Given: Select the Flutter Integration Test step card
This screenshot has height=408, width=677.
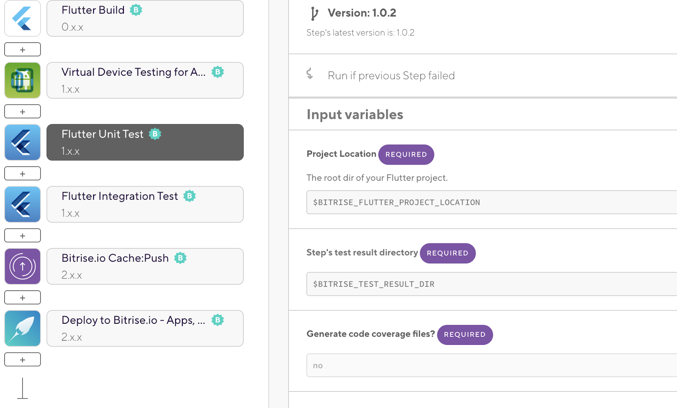Looking at the screenshot, I should (145, 204).
